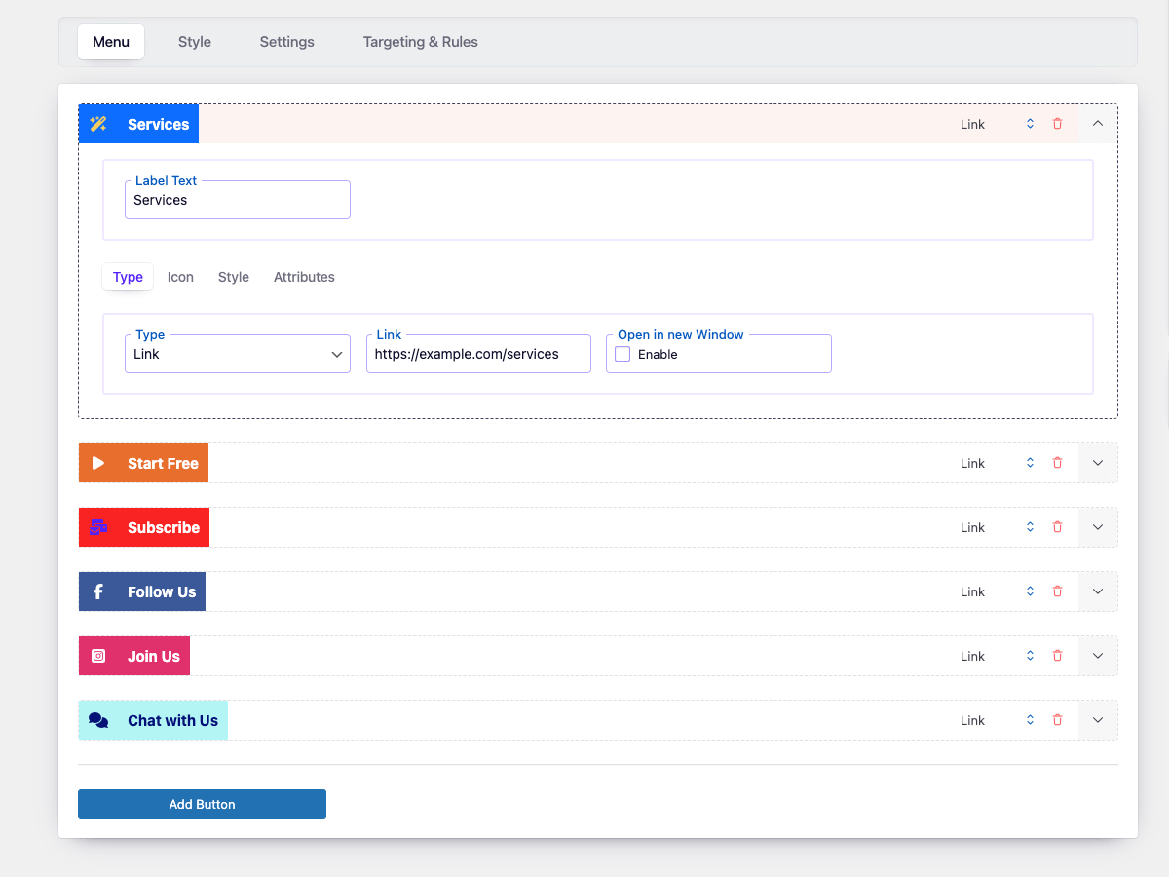The height and width of the screenshot is (877, 1169).
Task: Enable Open in new Window checkbox
Action: [622, 354]
